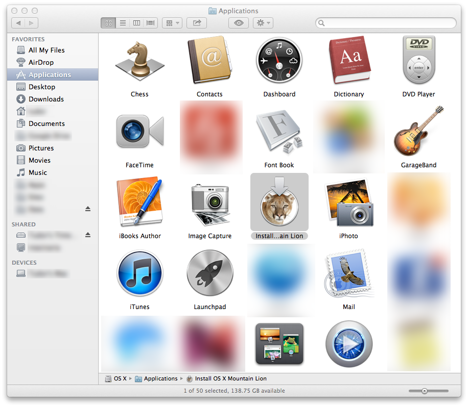468x407 pixels.
Task: Select the iPhoto app icon
Action: [x=349, y=202]
